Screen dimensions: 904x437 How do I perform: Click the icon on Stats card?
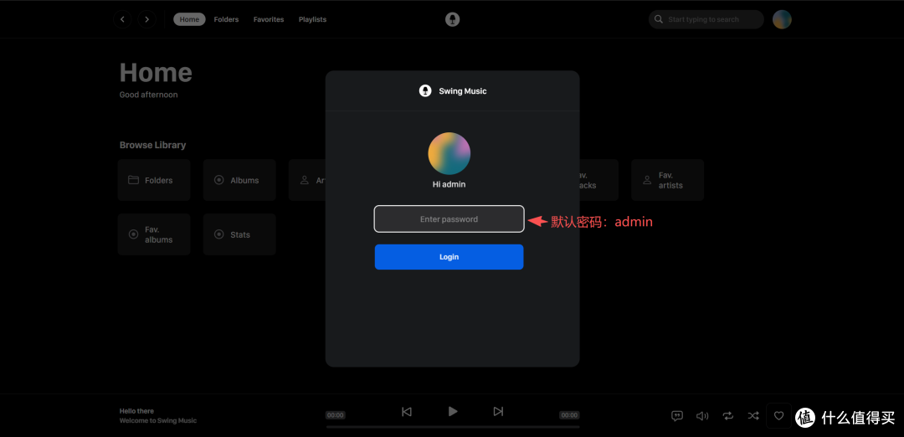point(219,234)
